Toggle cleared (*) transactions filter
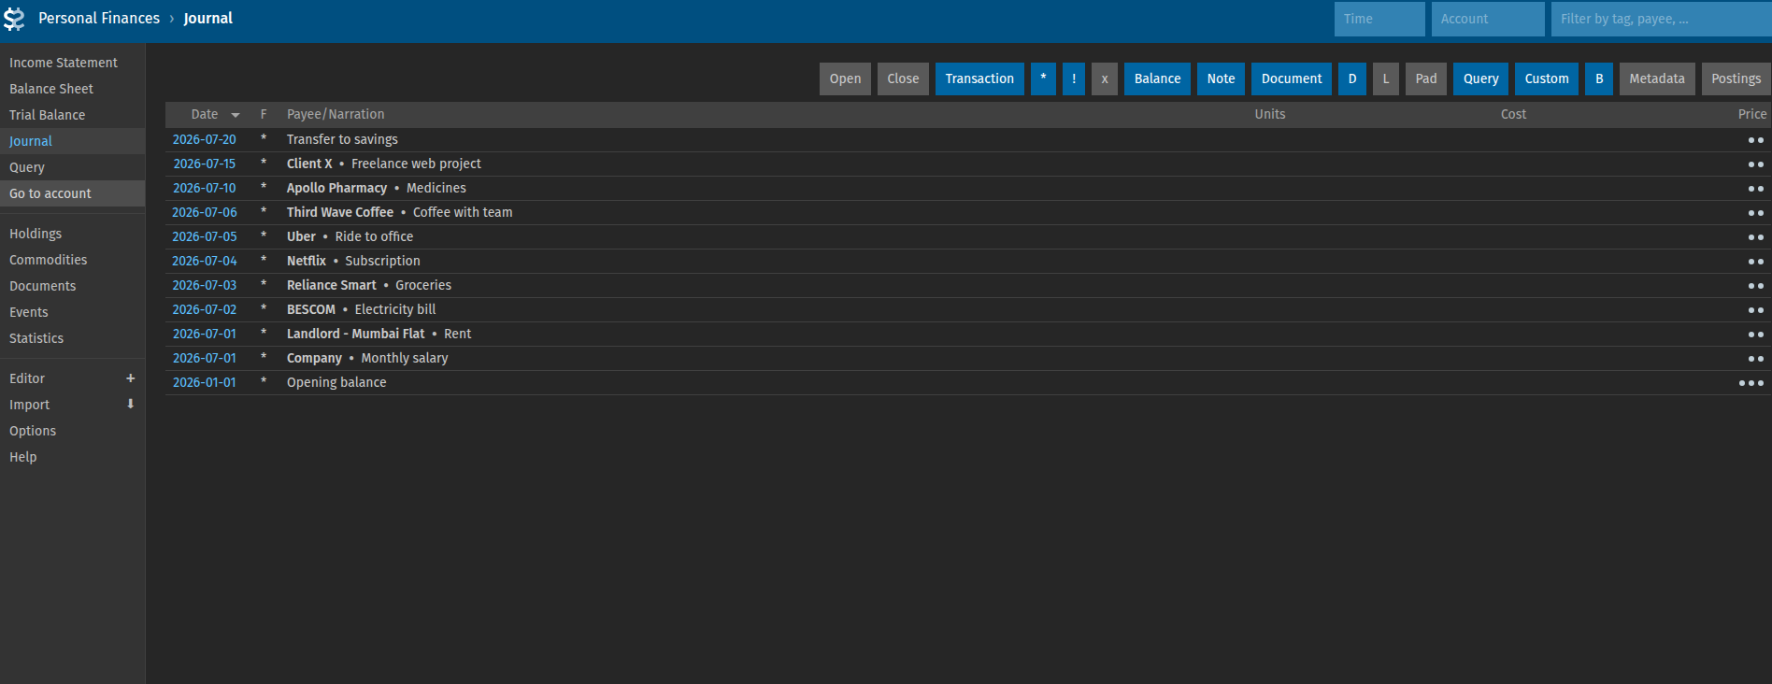The width and height of the screenshot is (1772, 684). tap(1043, 78)
